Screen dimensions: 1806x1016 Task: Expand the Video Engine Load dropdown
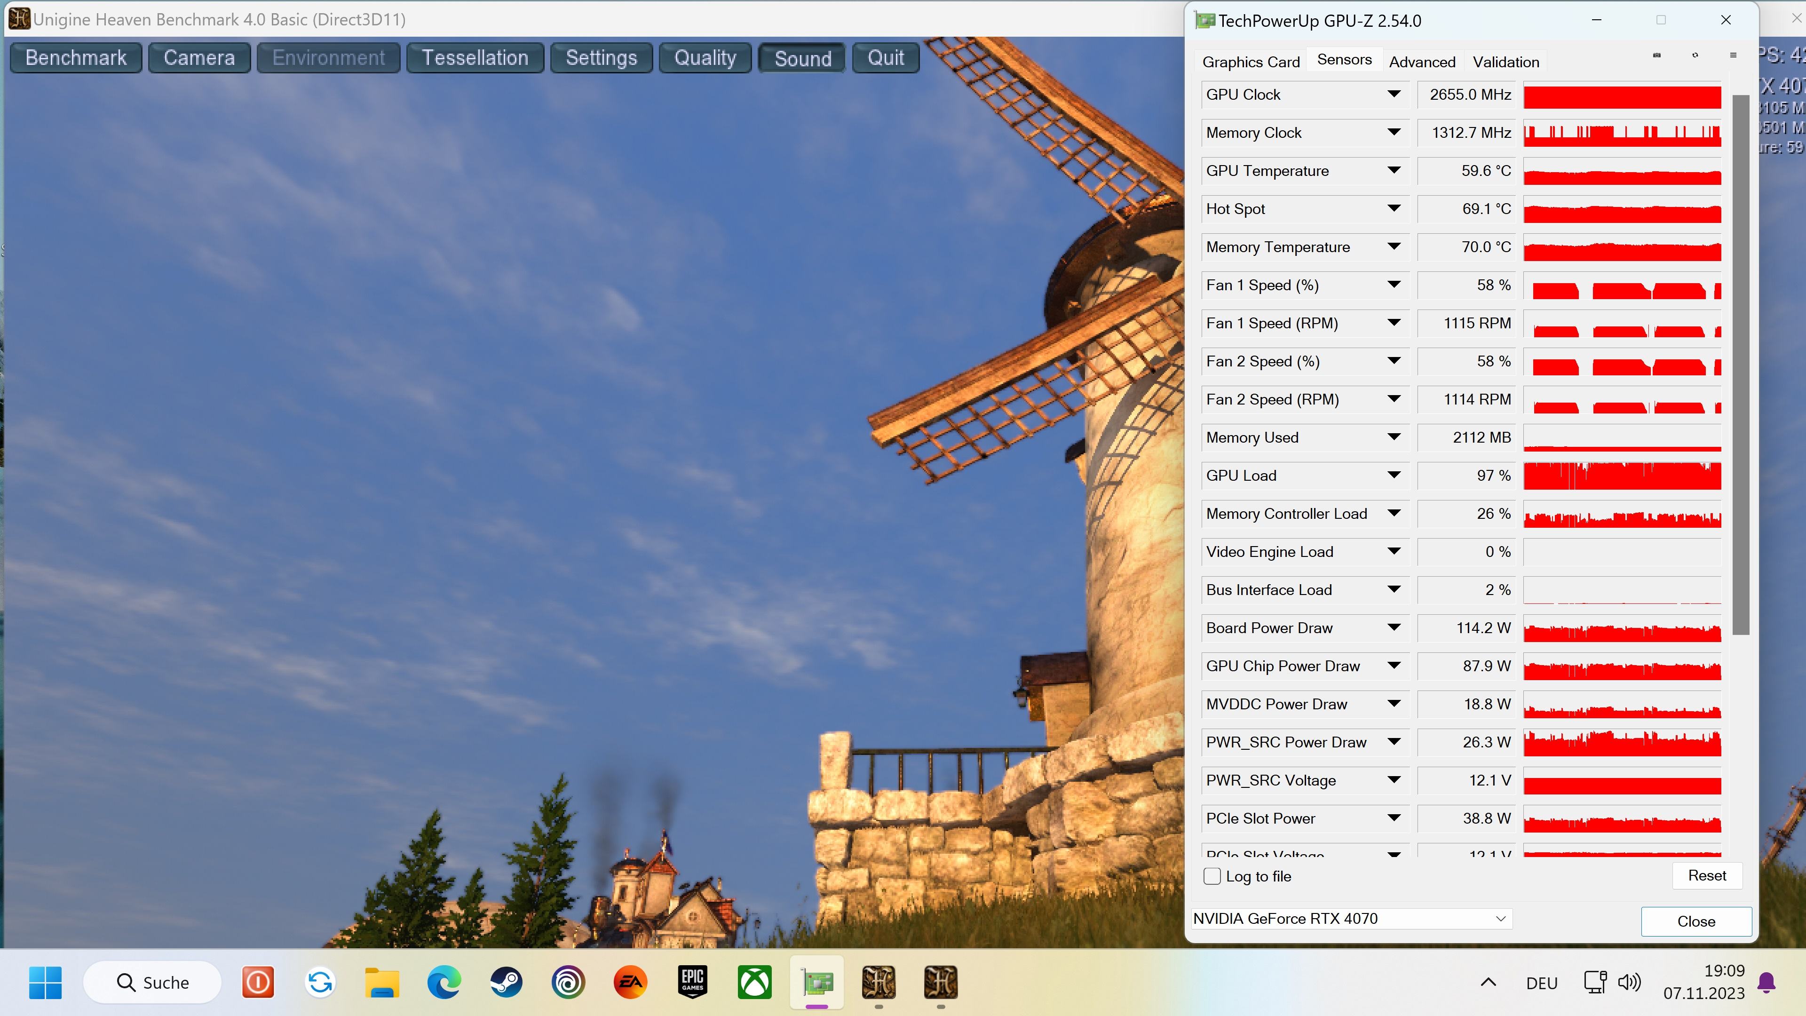pyautogui.click(x=1394, y=552)
